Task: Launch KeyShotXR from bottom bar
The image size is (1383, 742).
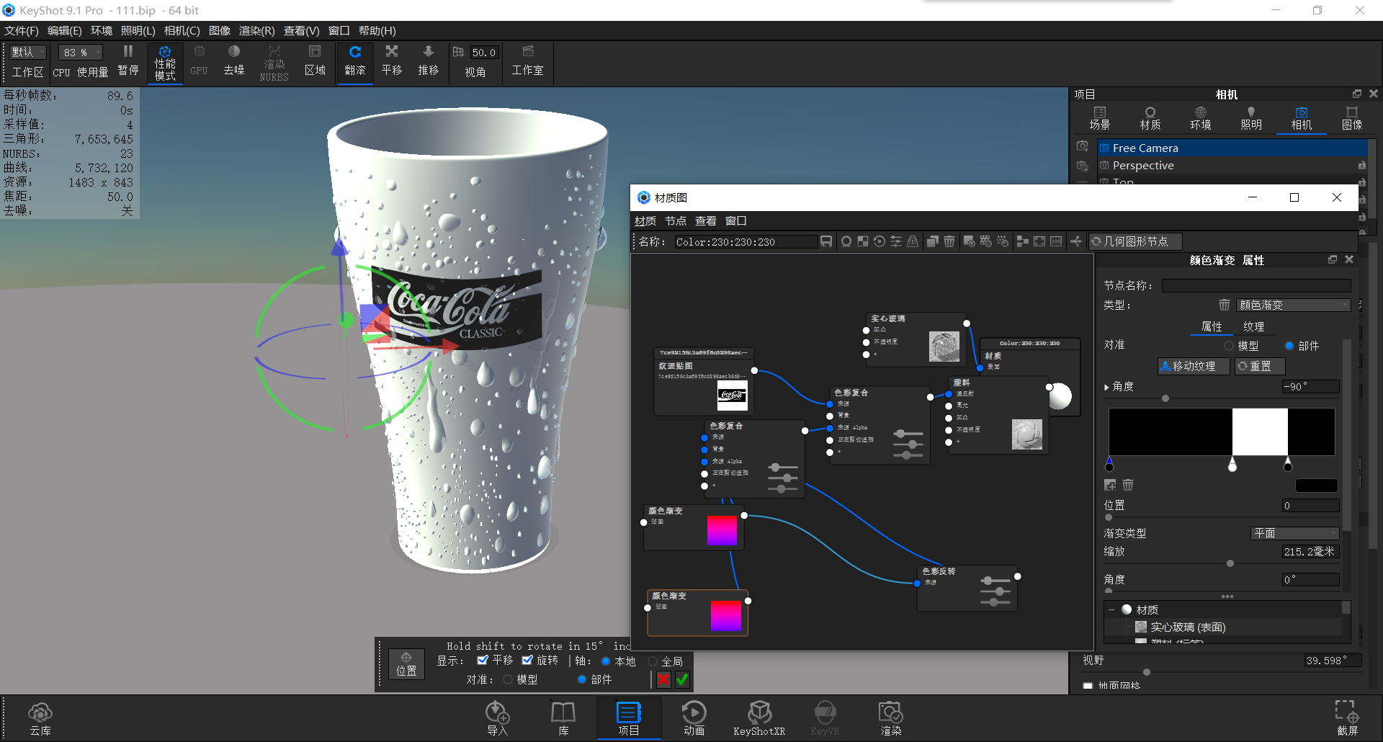Action: point(759,717)
